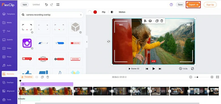
Task: Pick the red color swatch
Action: [95, 12]
